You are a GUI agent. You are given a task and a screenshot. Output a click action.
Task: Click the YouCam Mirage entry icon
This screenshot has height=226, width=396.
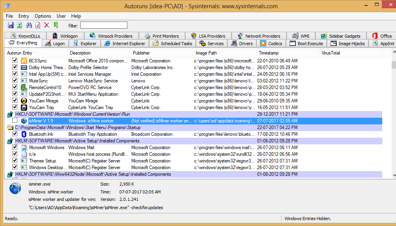click(x=24, y=101)
